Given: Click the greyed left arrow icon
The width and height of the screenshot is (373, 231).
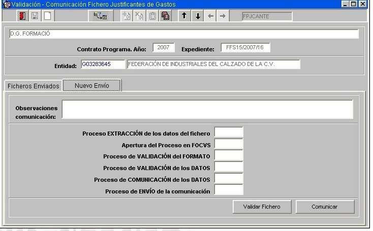Looking at the screenshot, I should tap(210, 16).
